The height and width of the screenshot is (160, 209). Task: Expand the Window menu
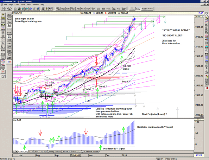pyautogui.click(x=35, y=5)
